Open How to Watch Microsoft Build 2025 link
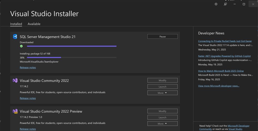 [x=221, y=71]
